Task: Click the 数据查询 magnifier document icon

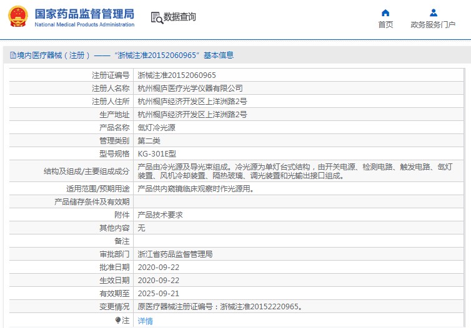Action: click(156, 17)
